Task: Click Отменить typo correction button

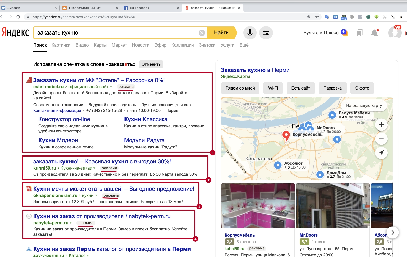Action: pos(151,64)
